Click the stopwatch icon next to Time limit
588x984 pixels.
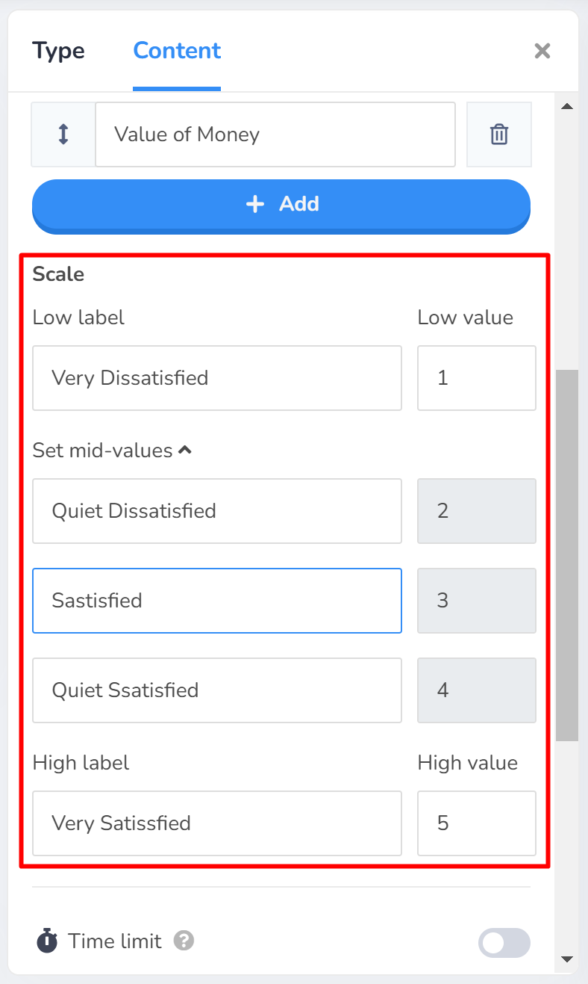[47, 941]
